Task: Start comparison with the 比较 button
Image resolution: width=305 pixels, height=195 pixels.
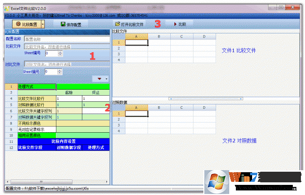Action: click(x=180, y=24)
